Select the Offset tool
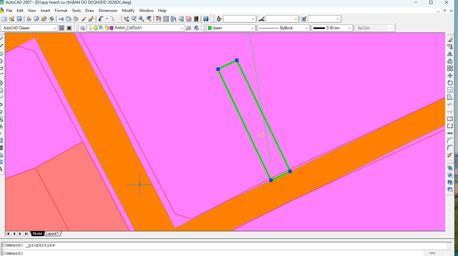This screenshot has height=256, width=458. point(450,61)
